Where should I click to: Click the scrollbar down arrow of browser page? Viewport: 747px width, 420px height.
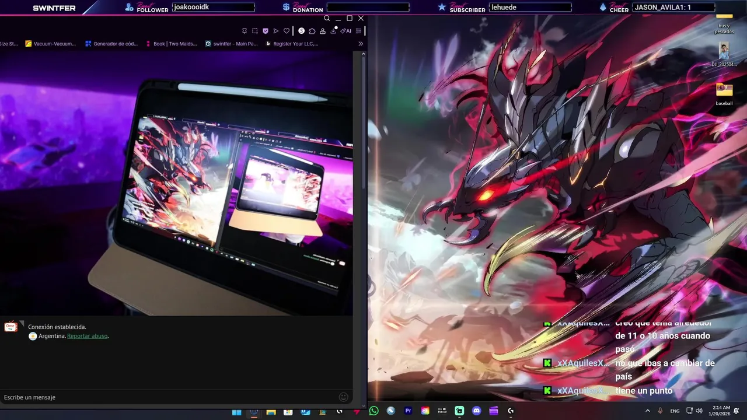tap(364, 406)
